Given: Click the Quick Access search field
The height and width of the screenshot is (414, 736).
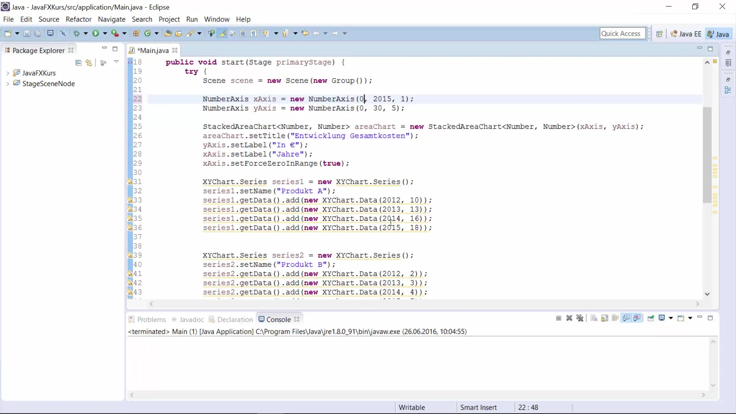Looking at the screenshot, I should [x=623, y=34].
